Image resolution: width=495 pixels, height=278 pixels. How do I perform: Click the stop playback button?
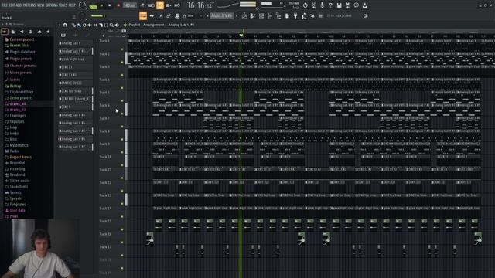tap(110, 5)
